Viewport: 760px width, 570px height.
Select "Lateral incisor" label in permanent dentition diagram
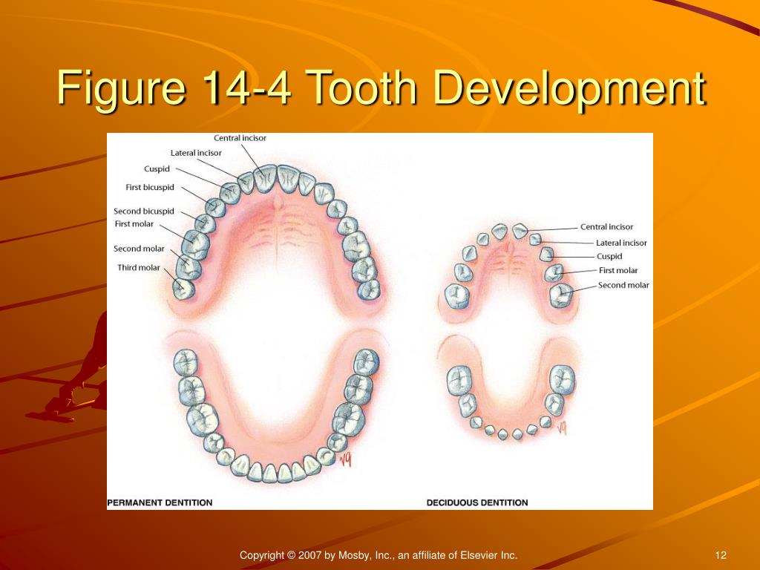(x=196, y=153)
